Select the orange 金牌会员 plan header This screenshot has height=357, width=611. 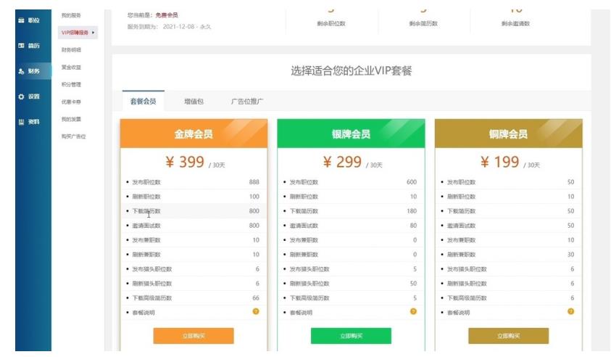click(194, 134)
